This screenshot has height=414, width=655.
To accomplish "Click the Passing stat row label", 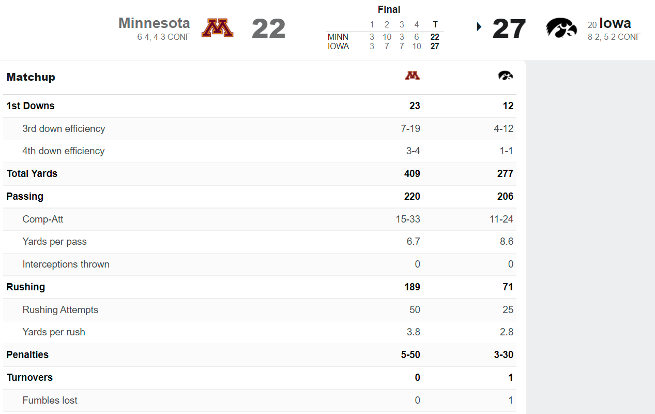I will [x=25, y=196].
